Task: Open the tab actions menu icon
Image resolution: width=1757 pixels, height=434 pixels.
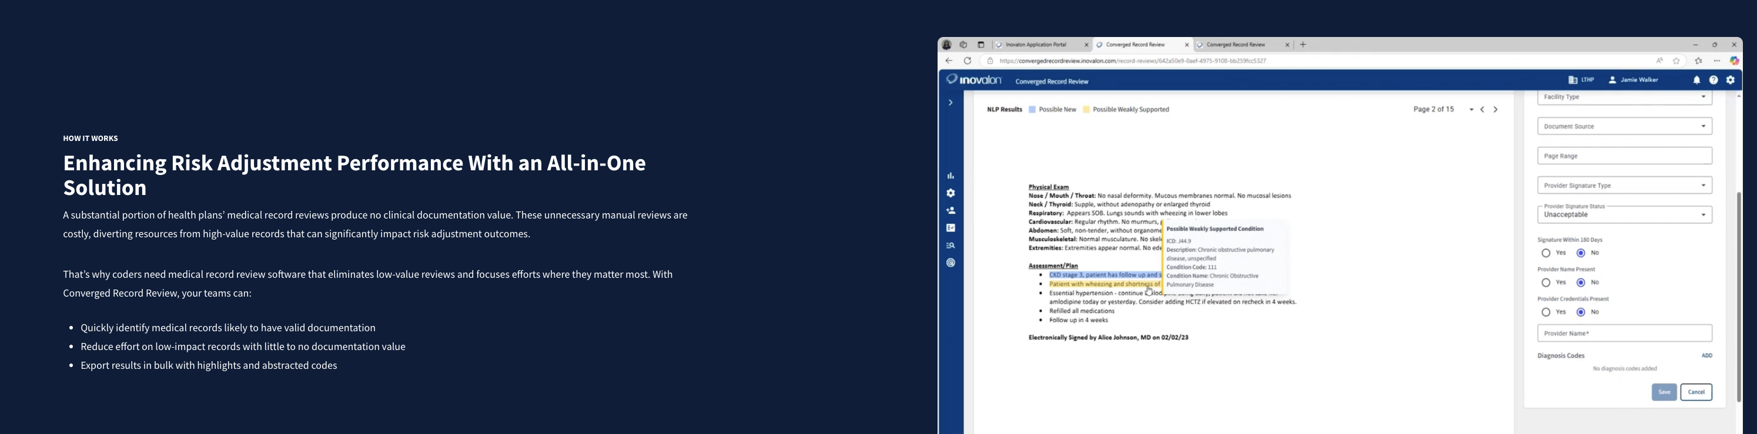Action: coord(981,45)
